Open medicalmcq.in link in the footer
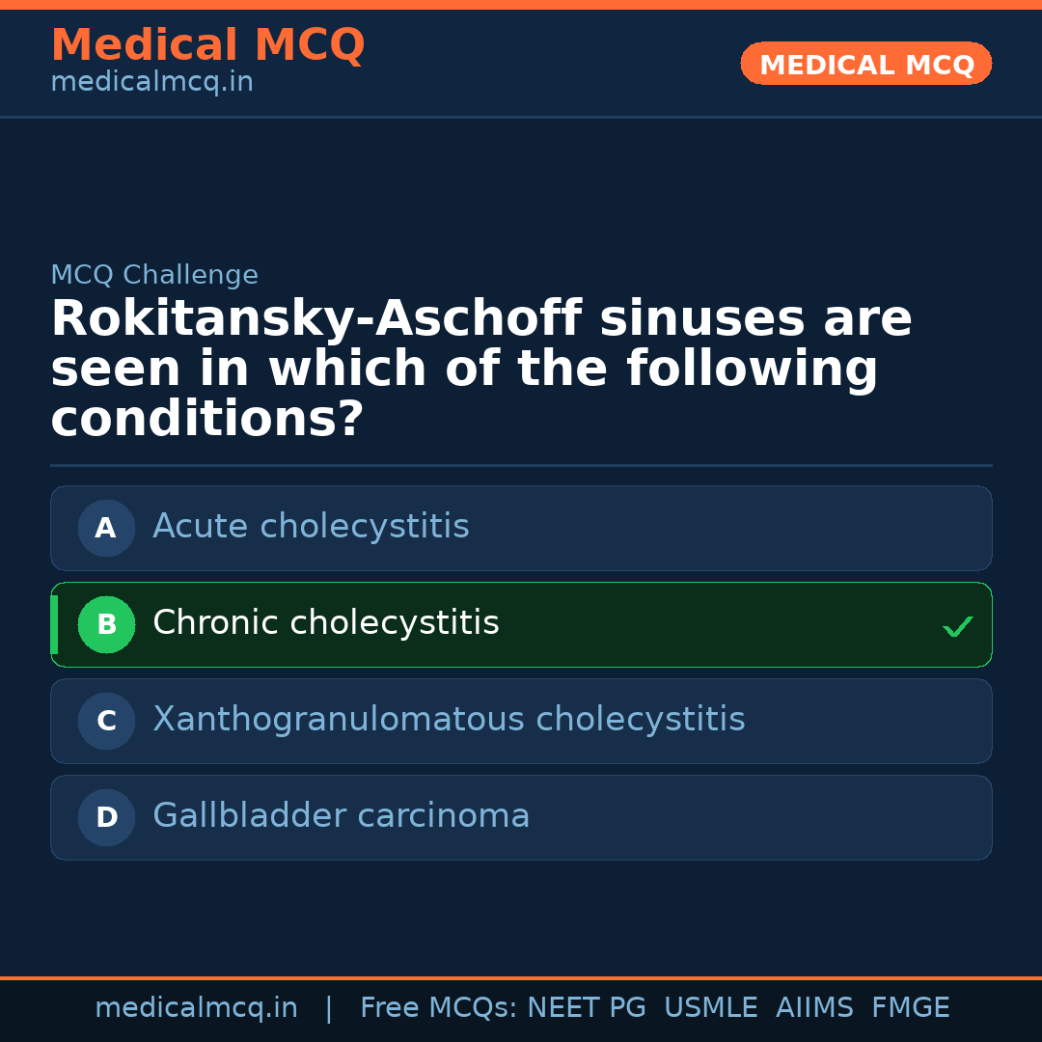The image size is (1042, 1042). (196, 1008)
